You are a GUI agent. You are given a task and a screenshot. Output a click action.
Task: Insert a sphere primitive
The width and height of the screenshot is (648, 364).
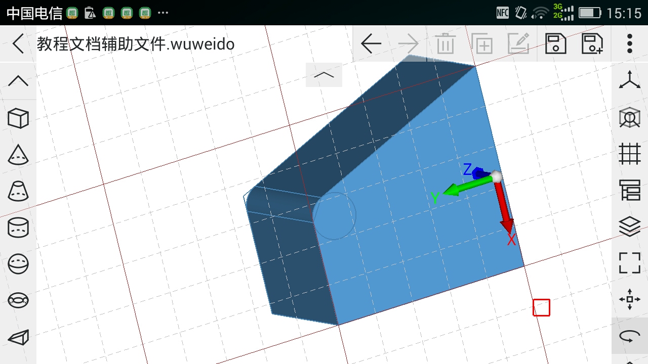18,263
